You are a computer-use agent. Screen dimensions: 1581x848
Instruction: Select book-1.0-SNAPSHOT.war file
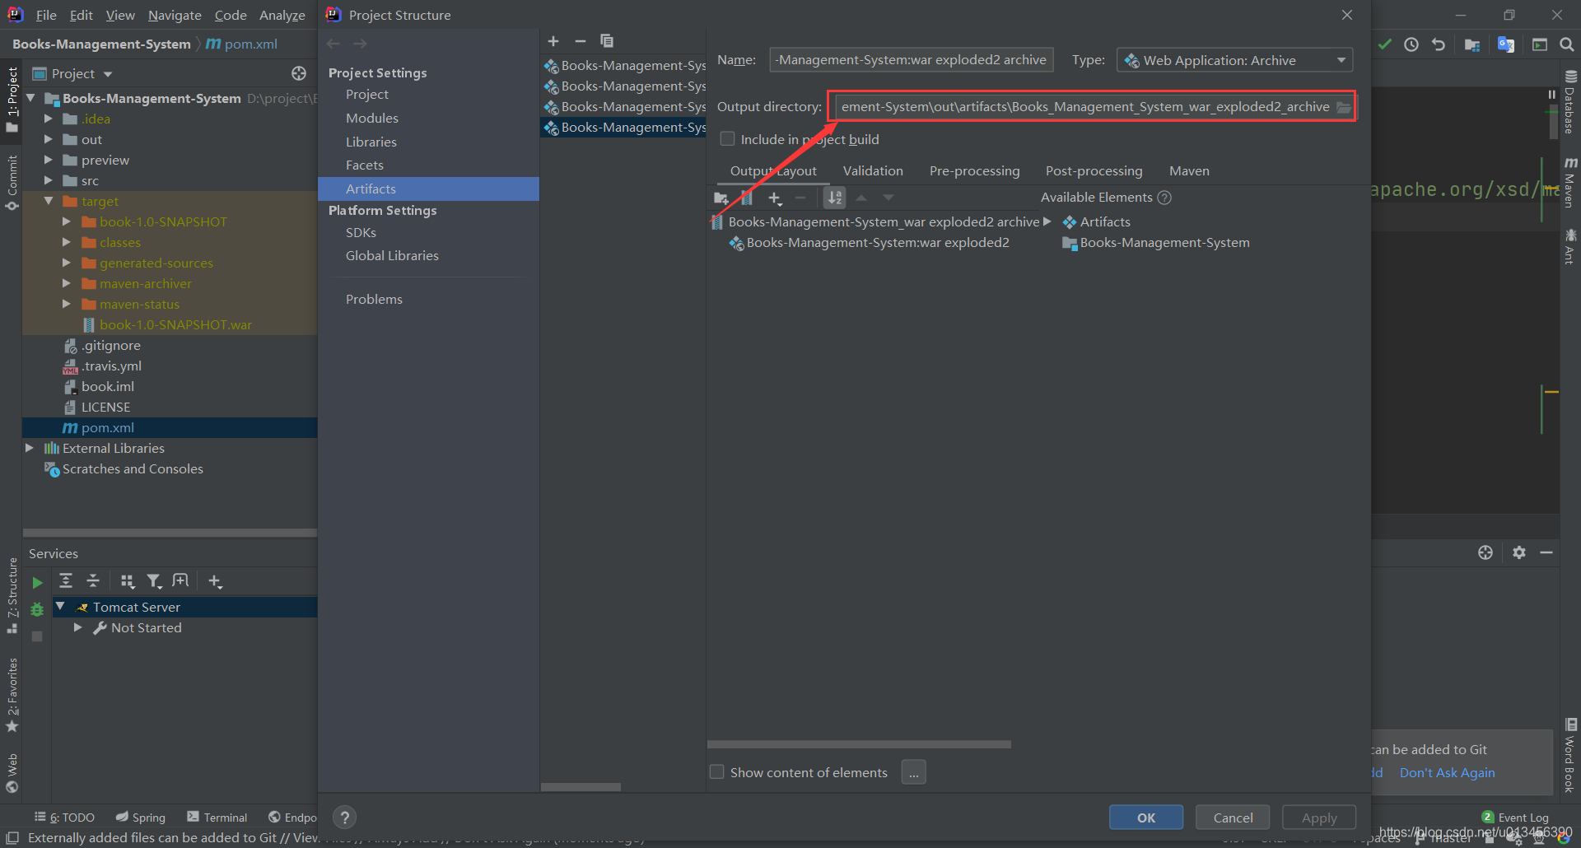pyautogui.click(x=175, y=324)
